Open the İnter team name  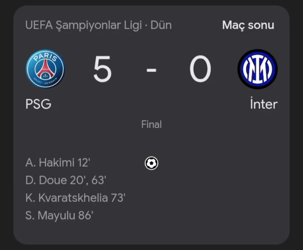click(264, 103)
